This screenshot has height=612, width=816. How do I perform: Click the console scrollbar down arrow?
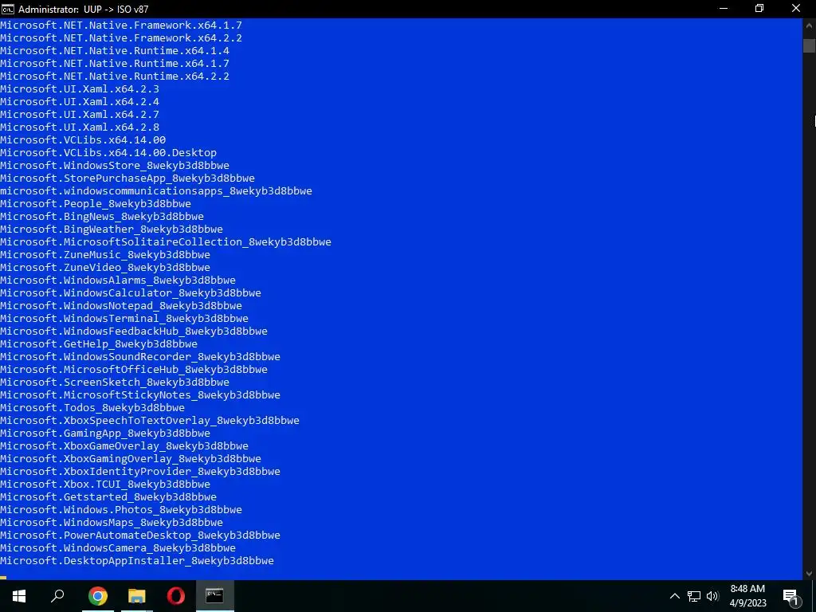click(809, 574)
